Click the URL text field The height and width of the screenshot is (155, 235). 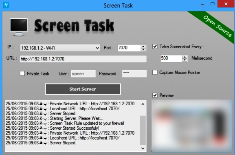(x=83, y=59)
